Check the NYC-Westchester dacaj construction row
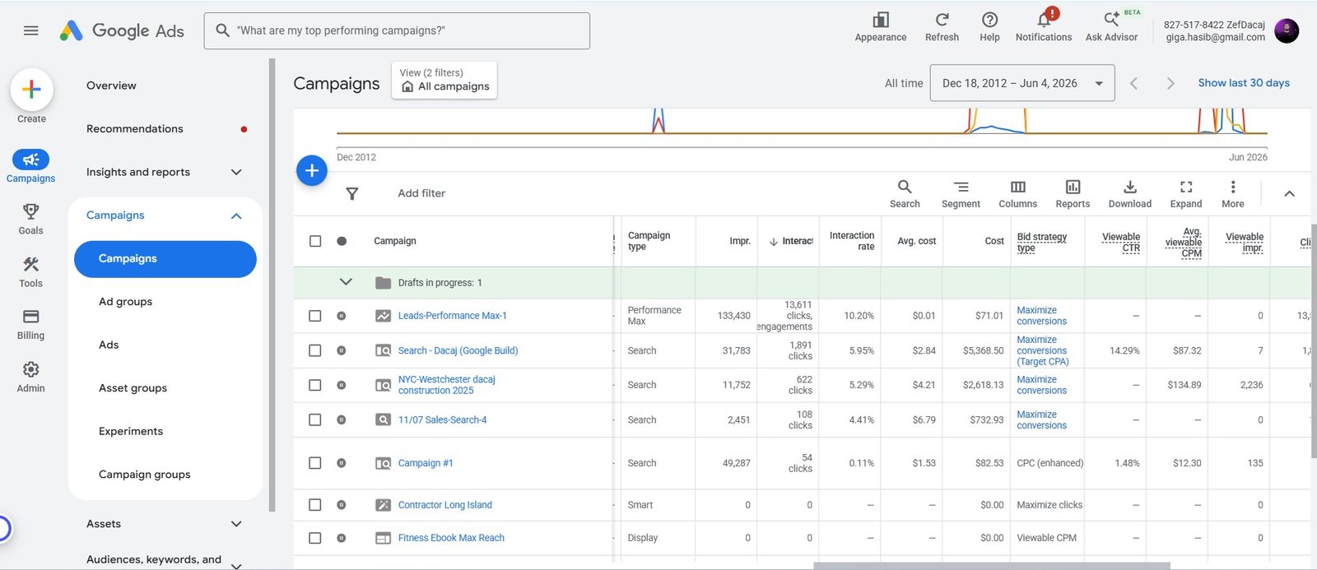Viewport: 1317px width, 570px height. tap(315, 385)
